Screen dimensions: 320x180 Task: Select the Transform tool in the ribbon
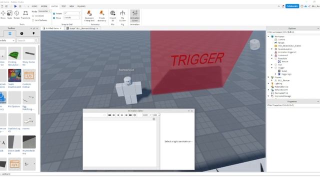[25, 14]
